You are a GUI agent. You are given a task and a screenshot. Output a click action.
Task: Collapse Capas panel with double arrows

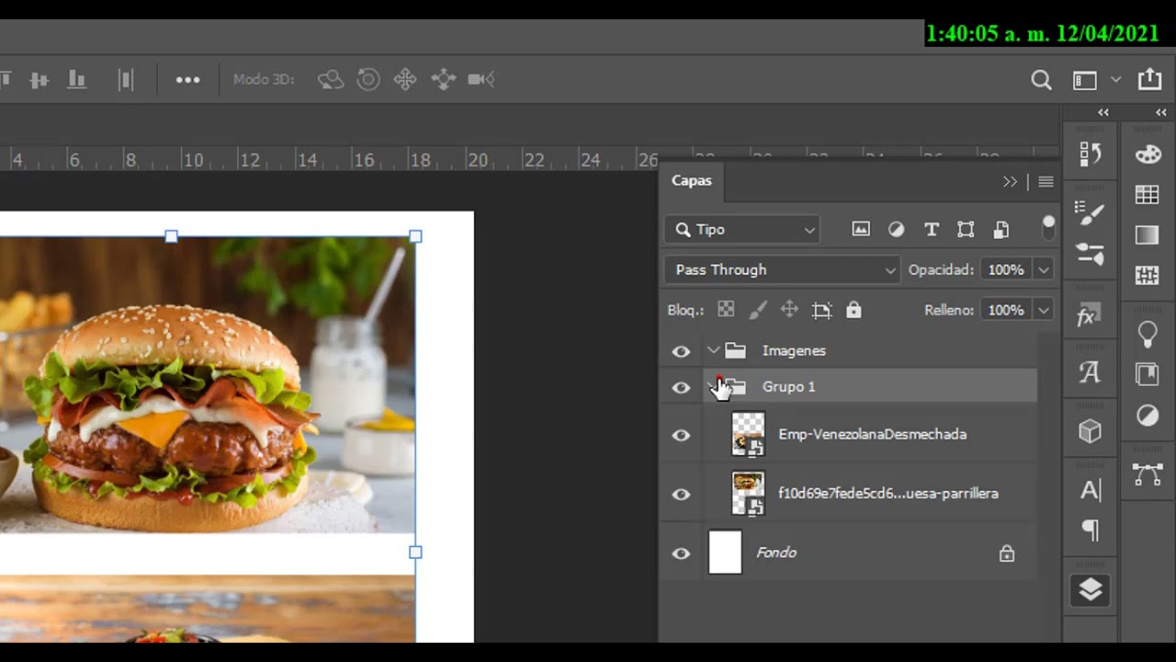tap(1011, 181)
